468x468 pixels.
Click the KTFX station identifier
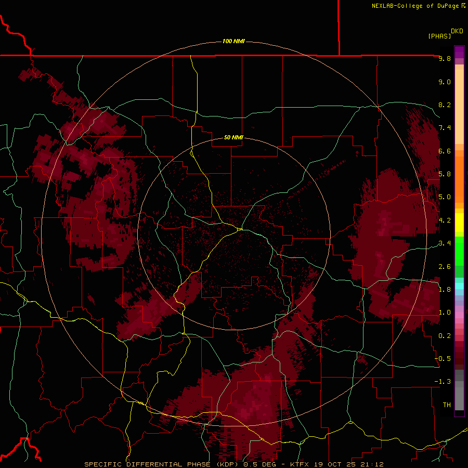(300, 464)
